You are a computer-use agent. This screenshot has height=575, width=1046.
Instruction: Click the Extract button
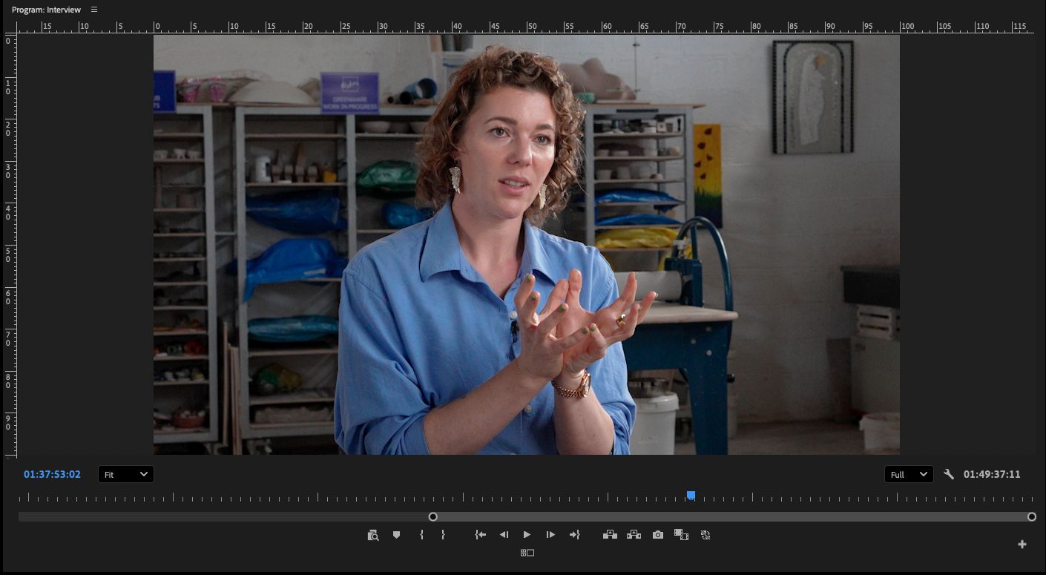coord(634,534)
